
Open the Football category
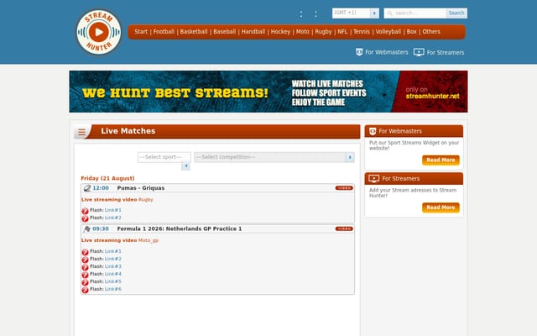coord(164,32)
